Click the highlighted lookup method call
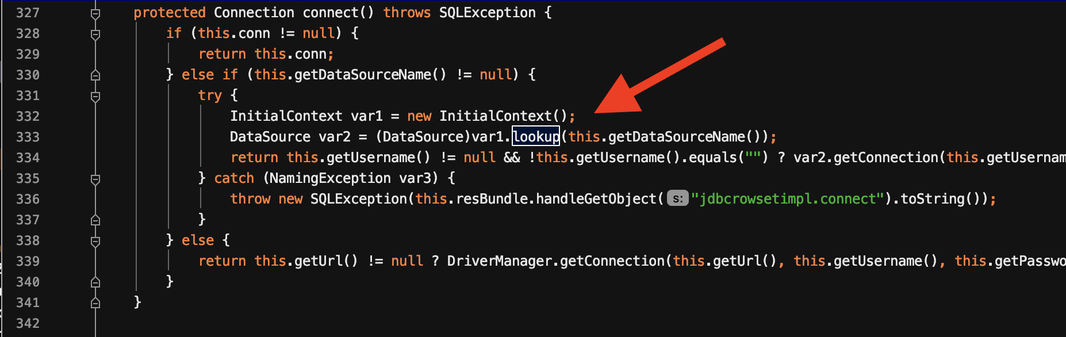Screen dimensions: 1066x337 click(x=536, y=137)
